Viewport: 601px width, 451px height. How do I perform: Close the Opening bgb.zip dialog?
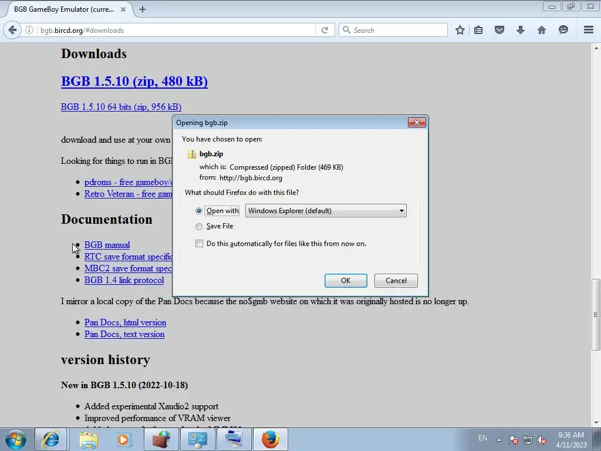pos(417,122)
